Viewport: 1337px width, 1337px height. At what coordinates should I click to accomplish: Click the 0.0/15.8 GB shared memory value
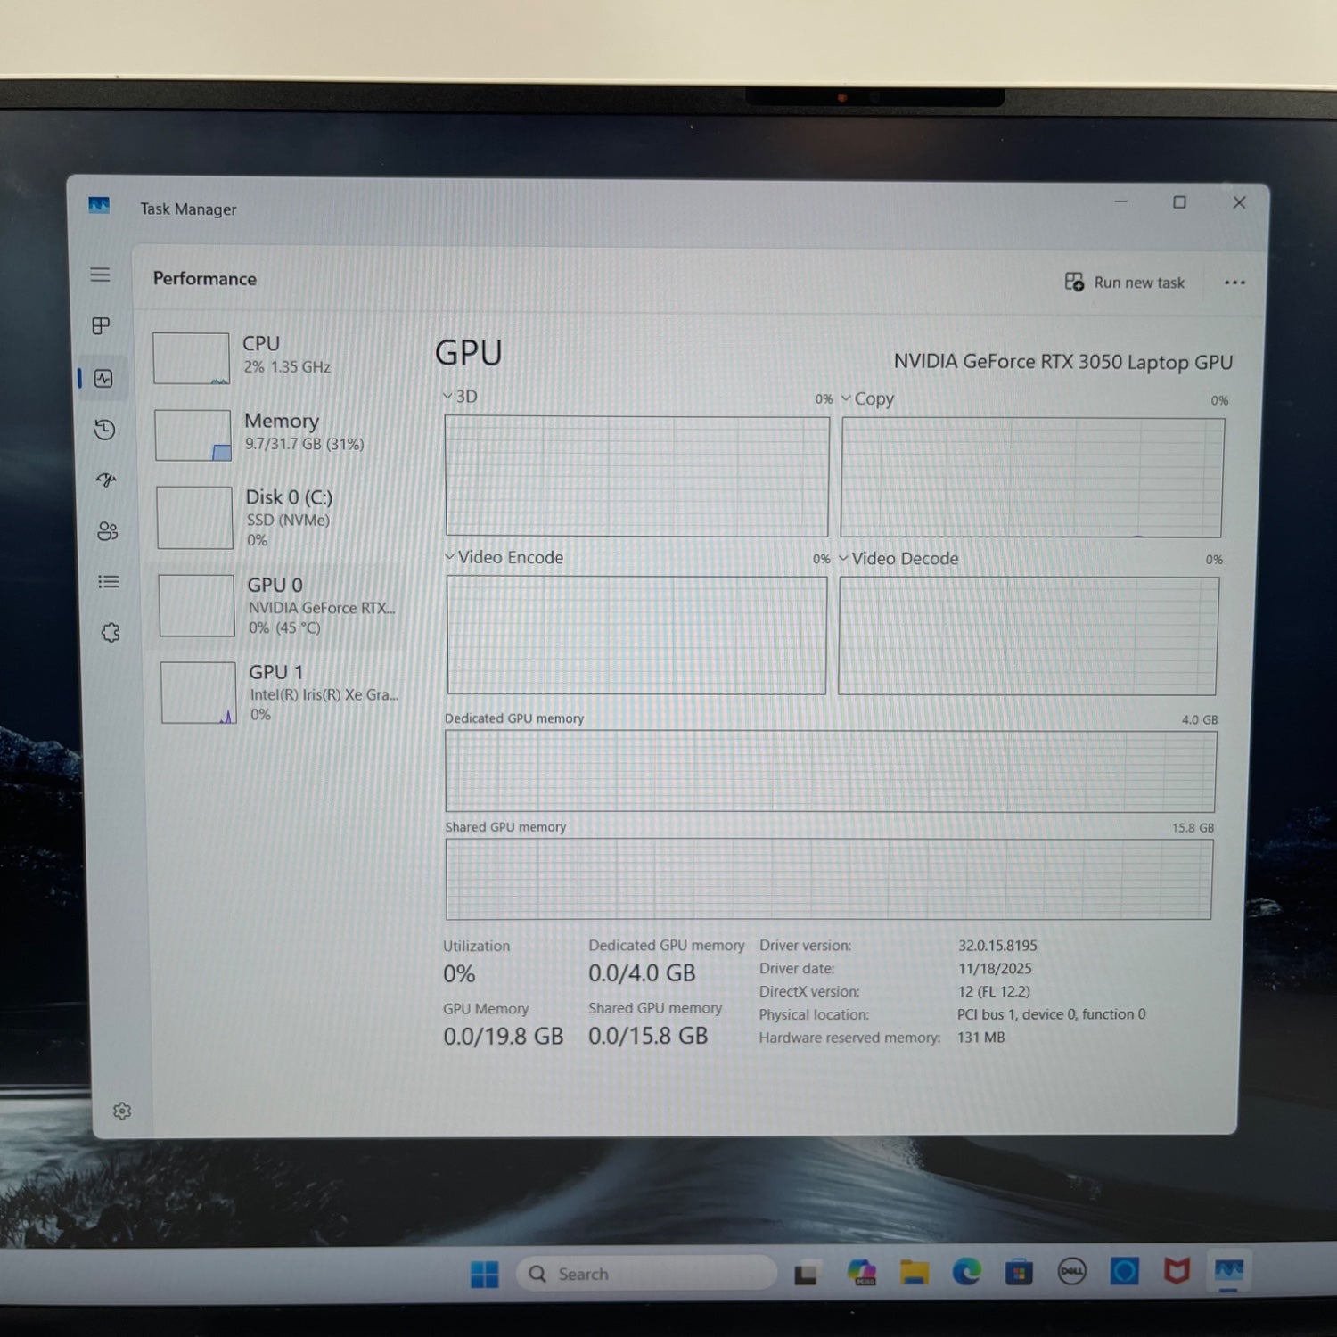coord(648,1036)
